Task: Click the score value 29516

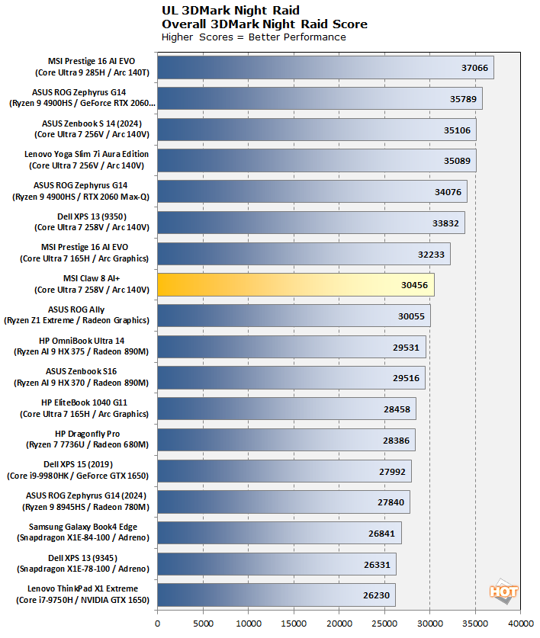Action: point(406,378)
